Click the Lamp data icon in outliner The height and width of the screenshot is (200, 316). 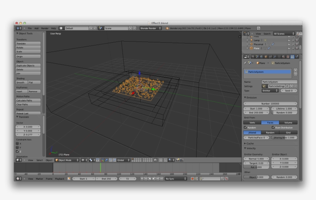pyautogui.click(x=265, y=40)
